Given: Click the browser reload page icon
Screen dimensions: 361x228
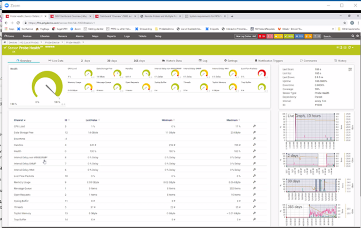Looking at the screenshot, I should (18, 23).
